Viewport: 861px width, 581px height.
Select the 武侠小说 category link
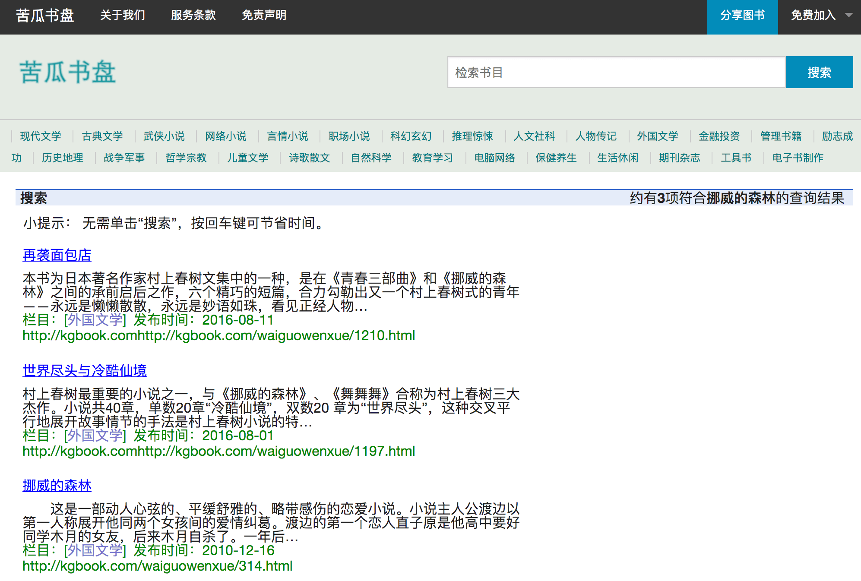(164, 136)
